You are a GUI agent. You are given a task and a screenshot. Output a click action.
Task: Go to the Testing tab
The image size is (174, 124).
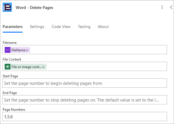(x=84, y=27)
